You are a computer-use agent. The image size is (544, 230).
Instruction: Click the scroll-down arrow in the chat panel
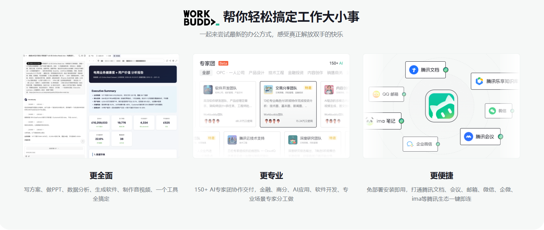(x=83, y=141)
